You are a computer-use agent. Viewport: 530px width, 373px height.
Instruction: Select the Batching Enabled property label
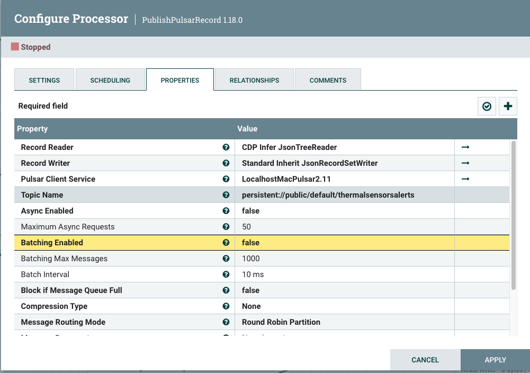pyautogui.click(x=52, y=243)
